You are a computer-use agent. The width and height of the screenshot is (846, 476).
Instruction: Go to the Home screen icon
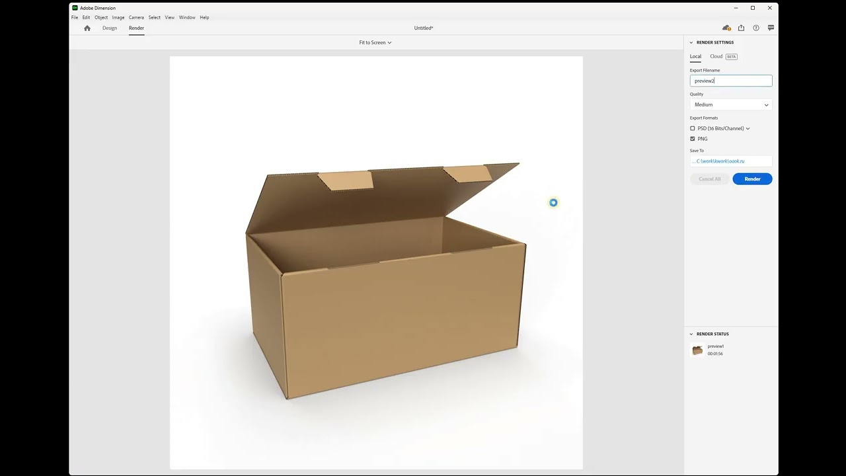click(87, 28)
